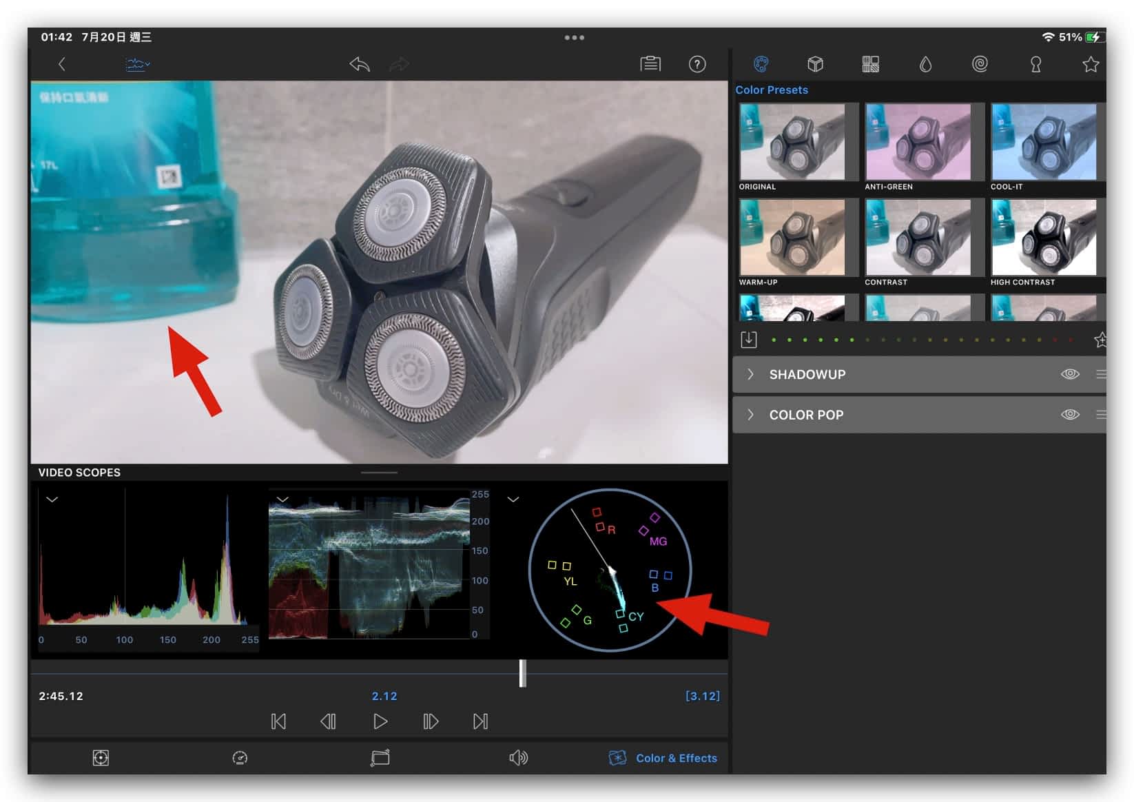Open the speed gauge icon in bottom bar
The width and height of the screenshot is (1134, 802).
[x=240, y=758]
